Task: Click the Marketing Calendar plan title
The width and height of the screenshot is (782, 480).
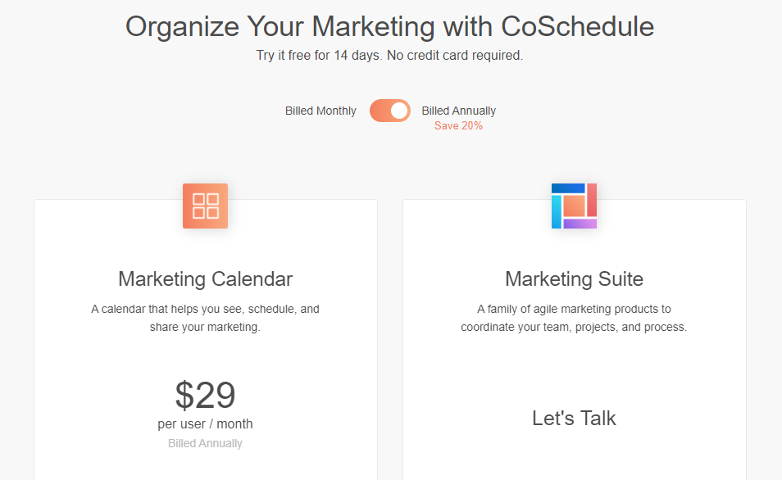Action: (205, 278)
